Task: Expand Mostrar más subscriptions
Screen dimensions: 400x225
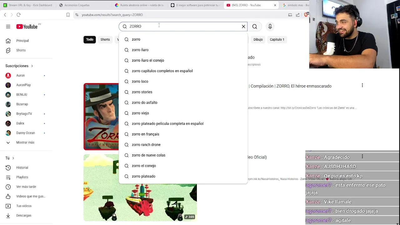Action: [25, 142]
